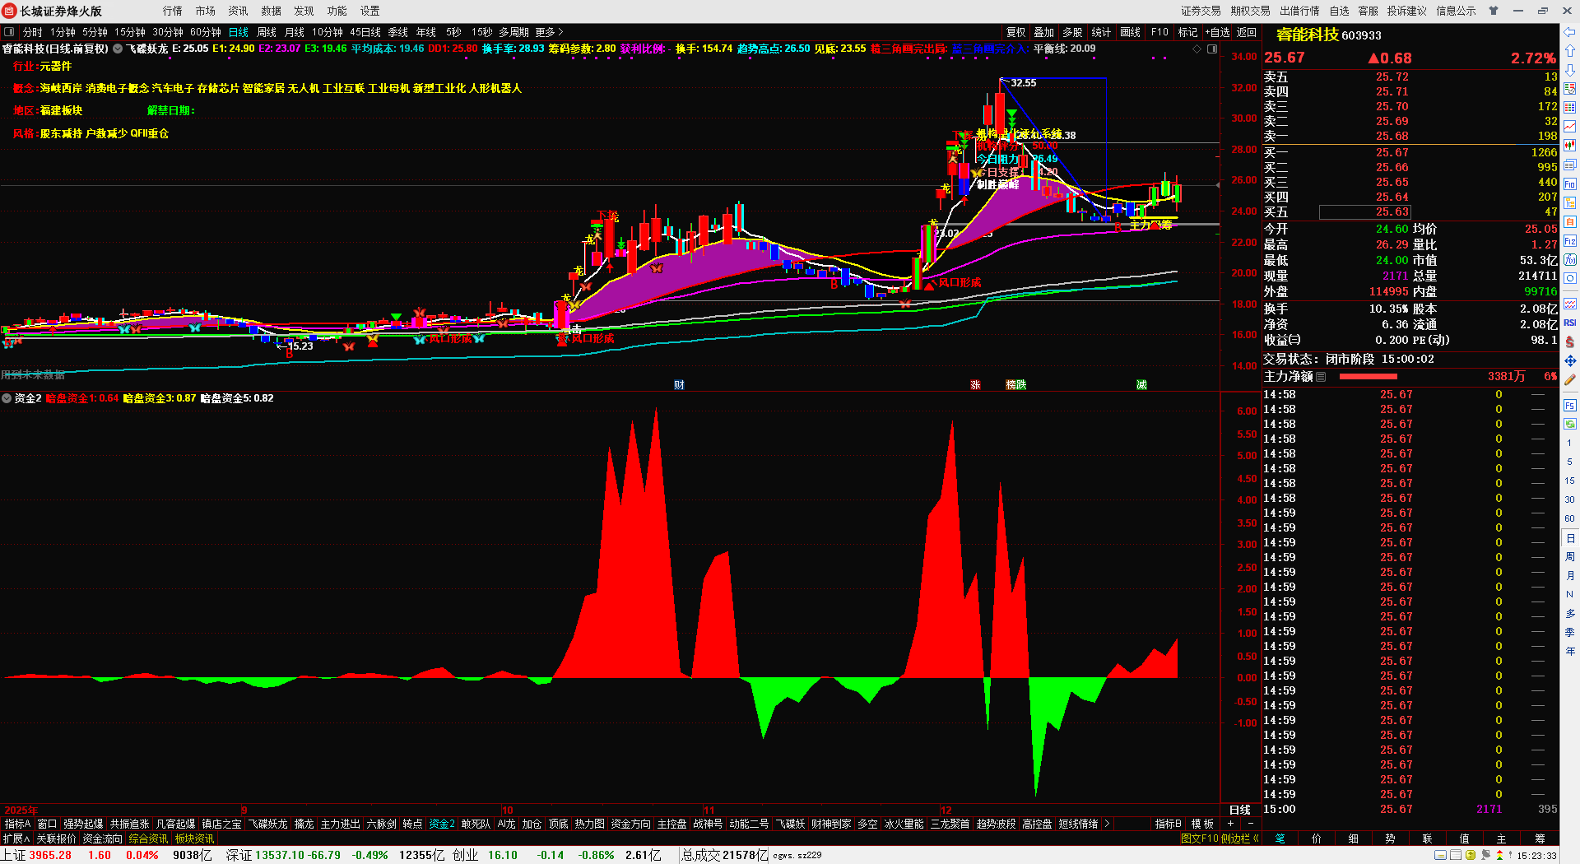This screenshot has width=1580, height=864.
Task: Open the 指标B indicator group
Action: coord(1168,824)
